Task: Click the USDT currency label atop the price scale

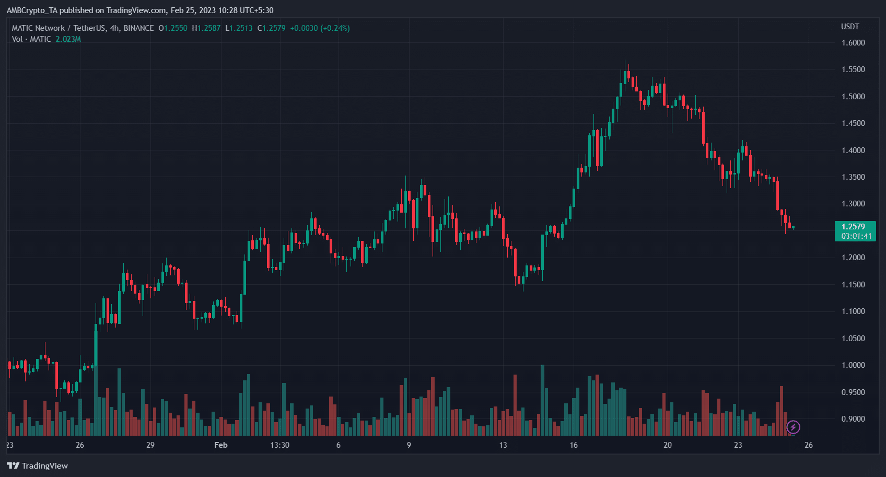Action: [850, 27]
